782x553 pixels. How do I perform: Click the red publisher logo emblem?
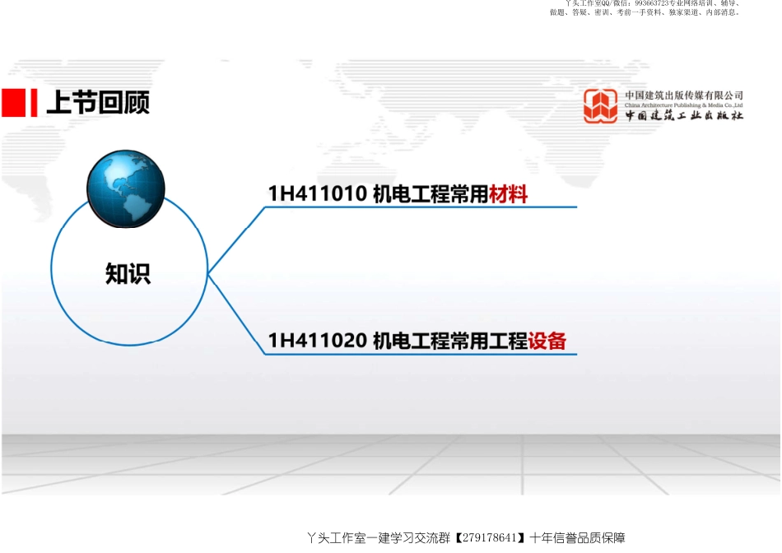600,106
